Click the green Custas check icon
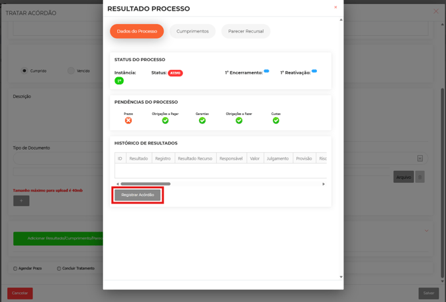Viewport: 446px width, 302px height. pyautogui.click(x=276, y=120)
